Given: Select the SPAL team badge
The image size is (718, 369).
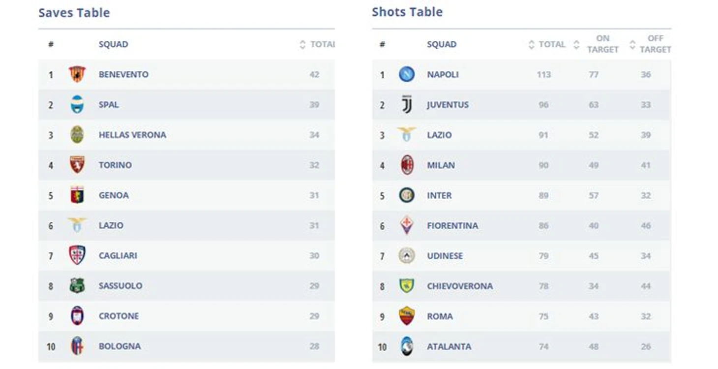Looking at the screenshot, I should (77, 104).
